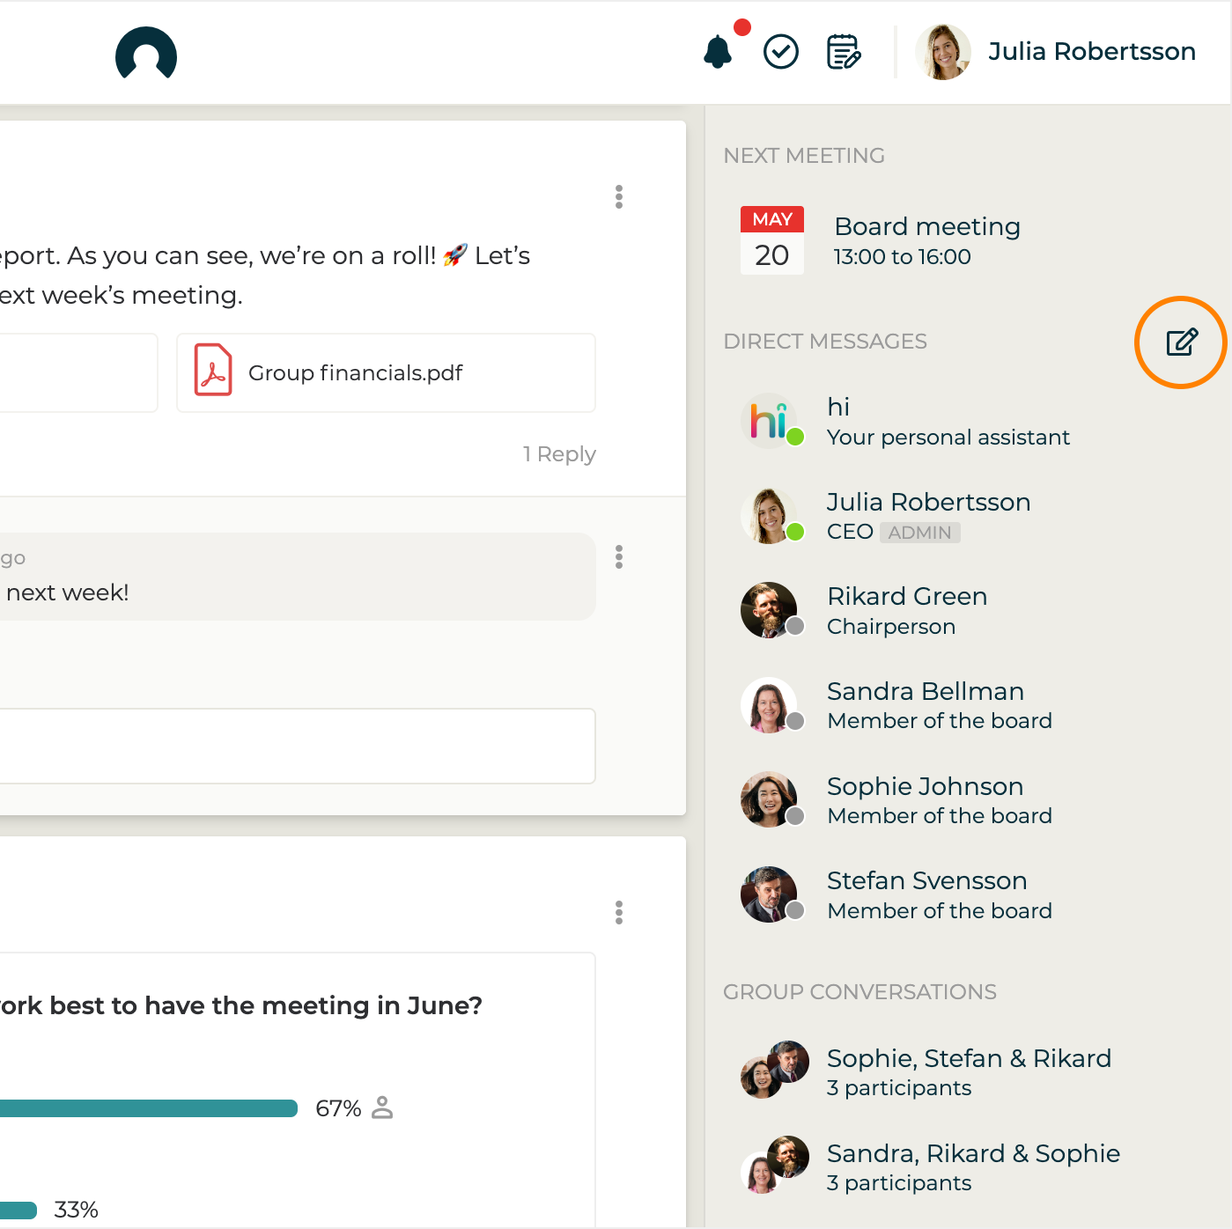Open direct message with Rikard Green
The image size is (1232, 1229).
907,610
